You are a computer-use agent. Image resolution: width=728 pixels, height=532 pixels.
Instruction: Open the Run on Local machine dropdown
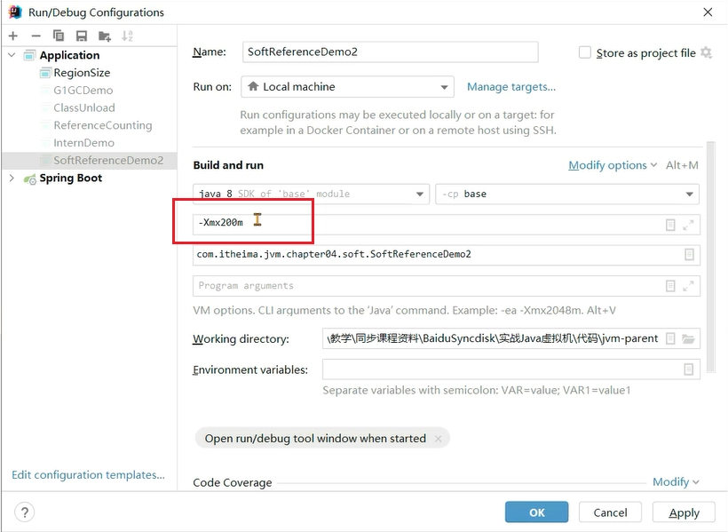347,87
